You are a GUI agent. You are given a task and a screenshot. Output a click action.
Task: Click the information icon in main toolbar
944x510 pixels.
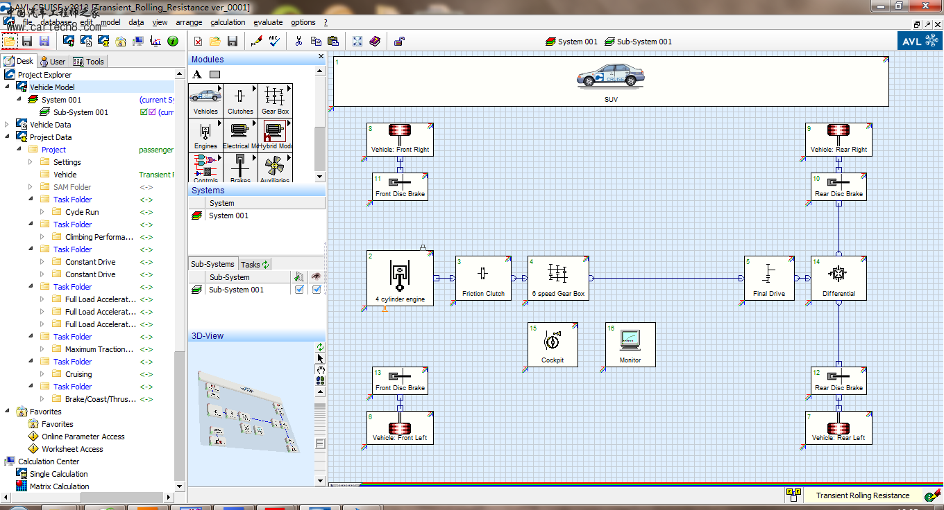click(x=173, y=42)
